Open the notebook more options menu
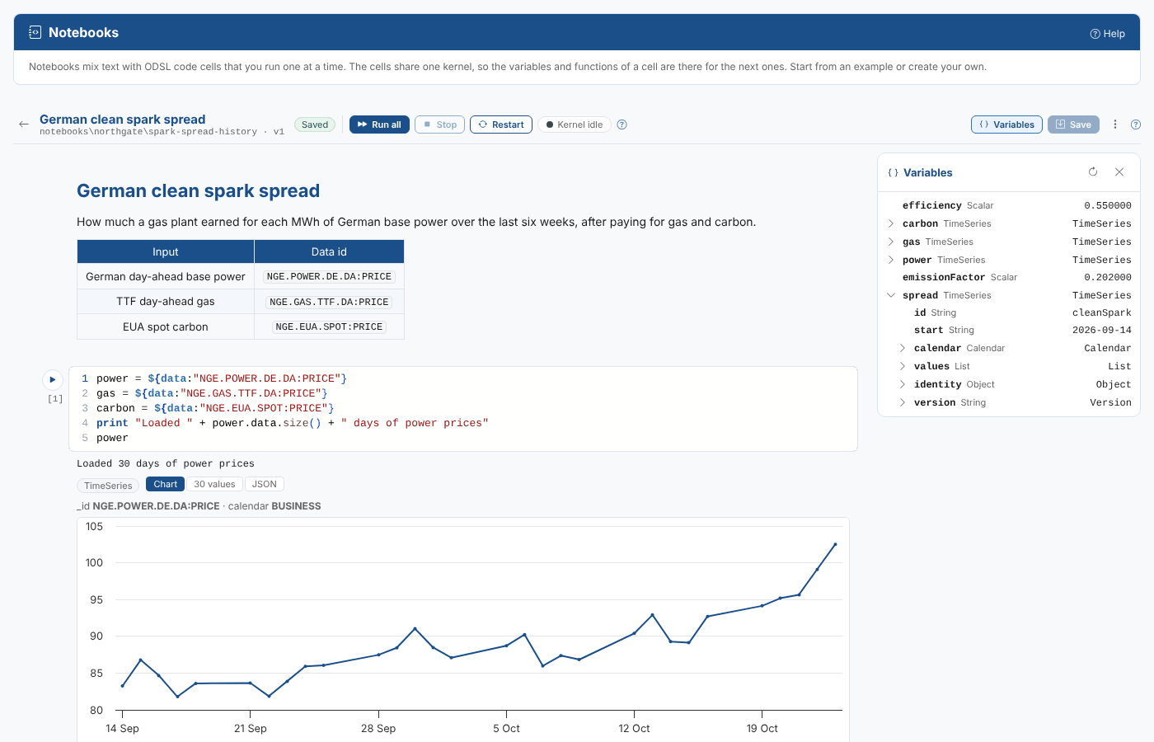Image resolution: width=1154 pixels, height=742 pixels. (1115, 124)
